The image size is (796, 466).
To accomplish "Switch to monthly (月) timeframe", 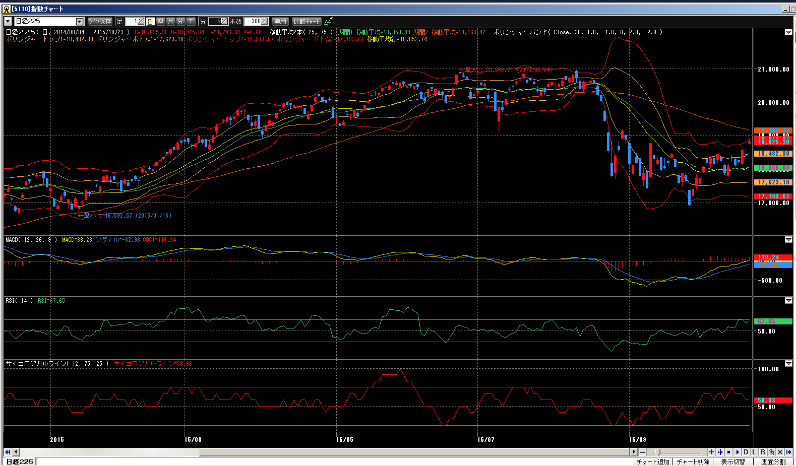I will point(170,21).
